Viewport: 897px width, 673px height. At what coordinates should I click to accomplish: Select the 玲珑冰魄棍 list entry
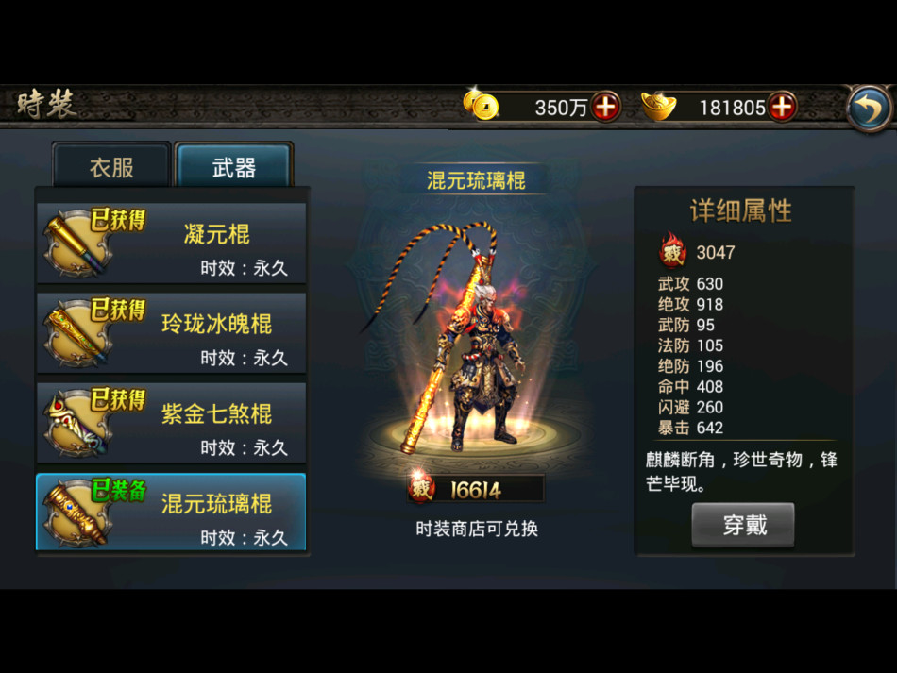tap(172, 333)
